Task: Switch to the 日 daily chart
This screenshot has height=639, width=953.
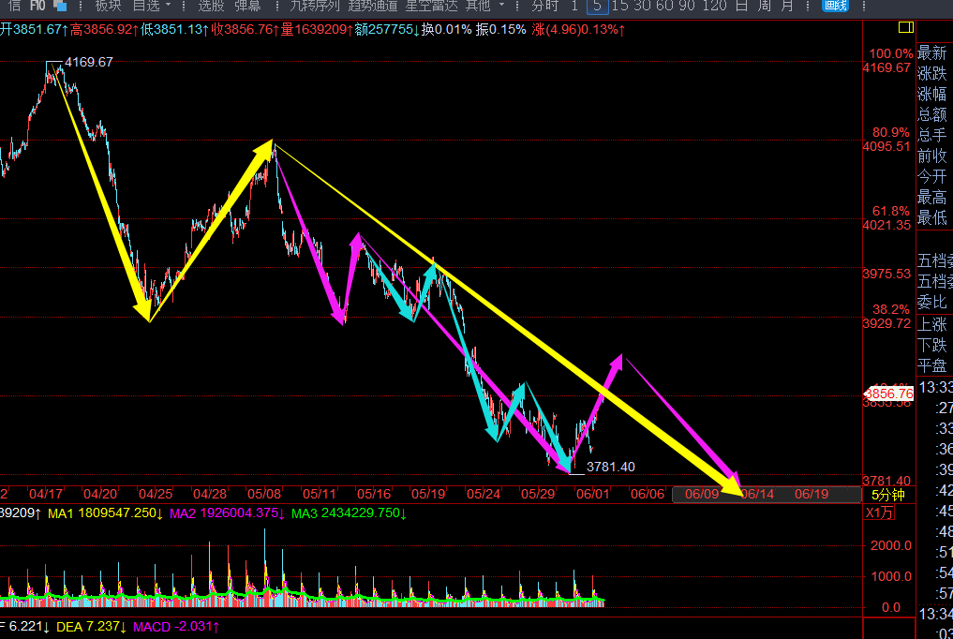Action: tap(741, 6)
